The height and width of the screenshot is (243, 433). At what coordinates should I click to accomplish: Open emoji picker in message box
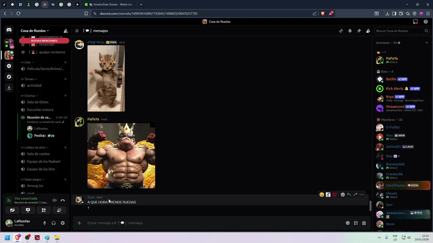pyautogui.click(x=348, y=223)
